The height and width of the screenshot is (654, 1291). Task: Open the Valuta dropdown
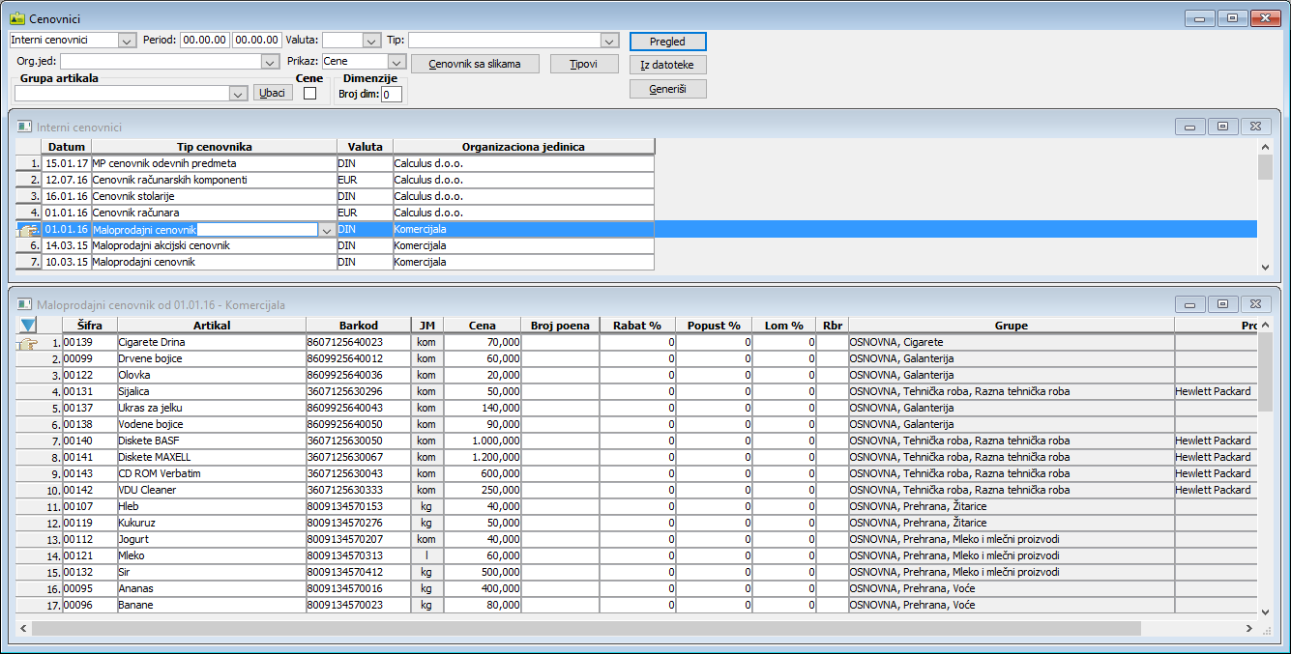[x=371, y=41]
